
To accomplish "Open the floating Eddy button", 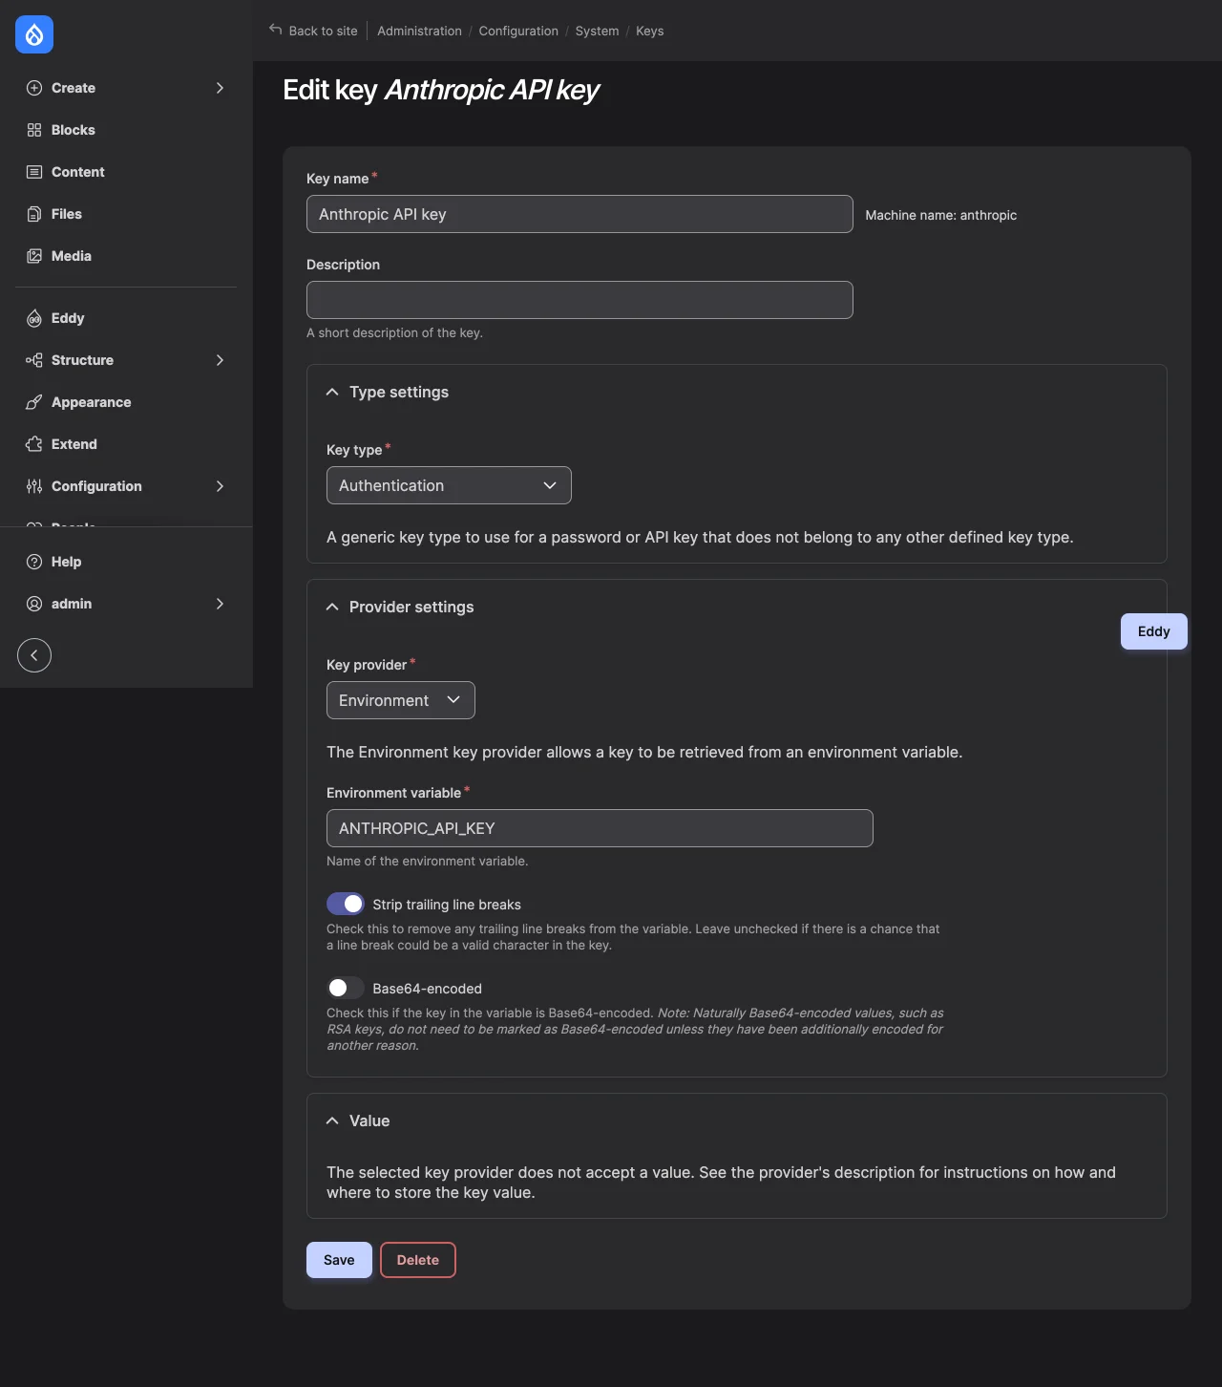I will [1154, 631].
